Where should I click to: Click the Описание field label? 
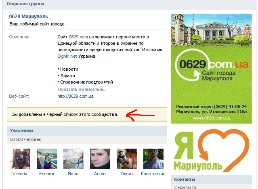tap(19, 37)
